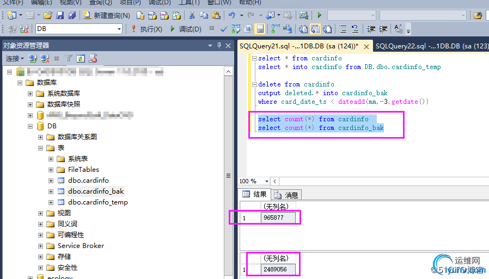The image size is (489, 279).
Task: Select the FileTables folder
Action: (x=83, y=169)
